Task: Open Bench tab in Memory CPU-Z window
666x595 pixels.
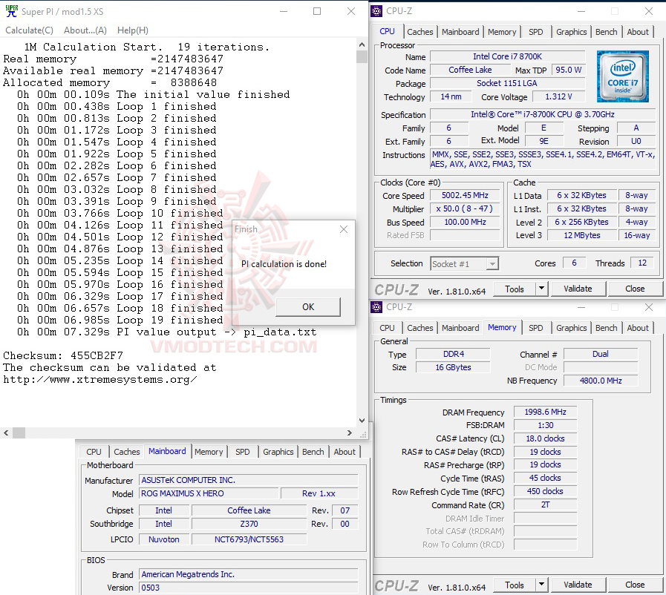Action: pyautogui.click(x=606, y=328)
